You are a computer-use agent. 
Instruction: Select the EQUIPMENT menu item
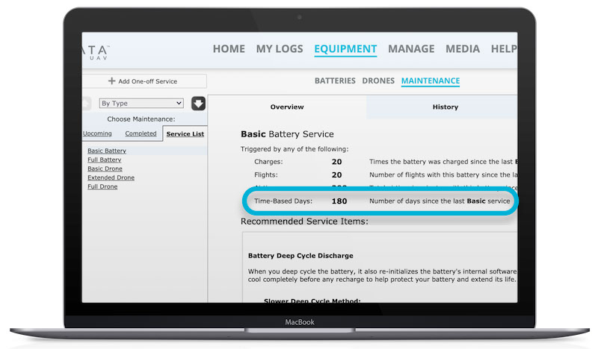coord(345,48)
